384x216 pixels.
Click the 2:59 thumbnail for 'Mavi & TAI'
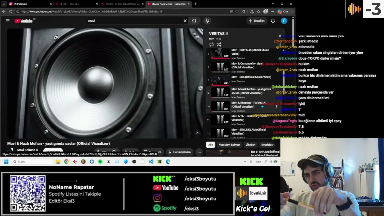220,120
